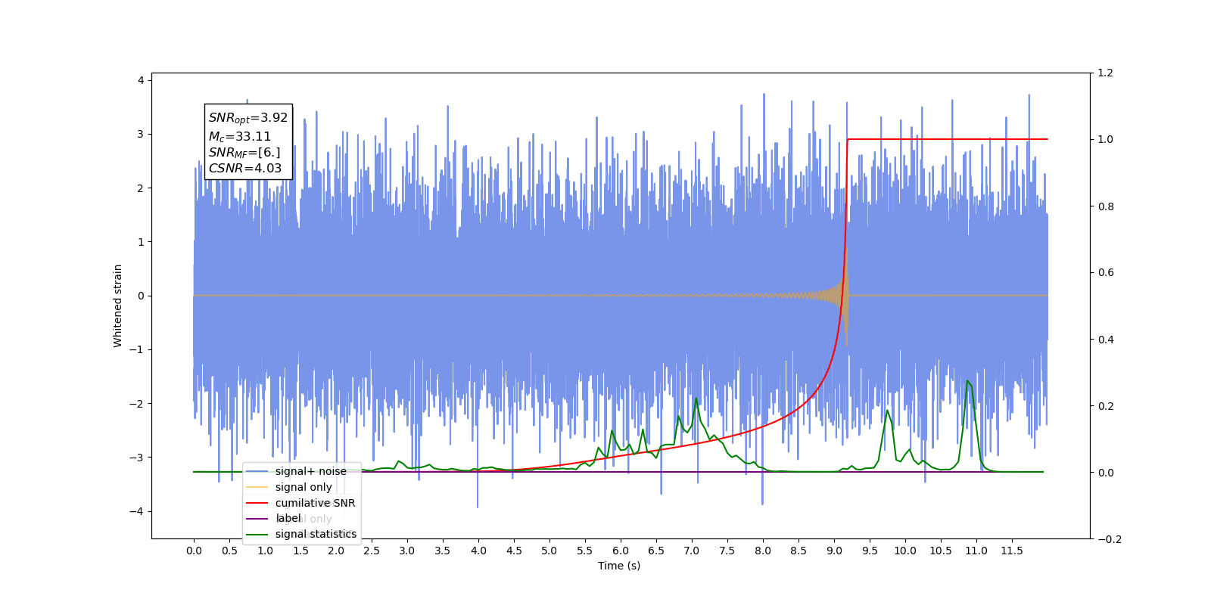Click the left y-axis tick label −4
This screenshot has width=1211, height=605.
pyautogui.click(x=136, y=511)
